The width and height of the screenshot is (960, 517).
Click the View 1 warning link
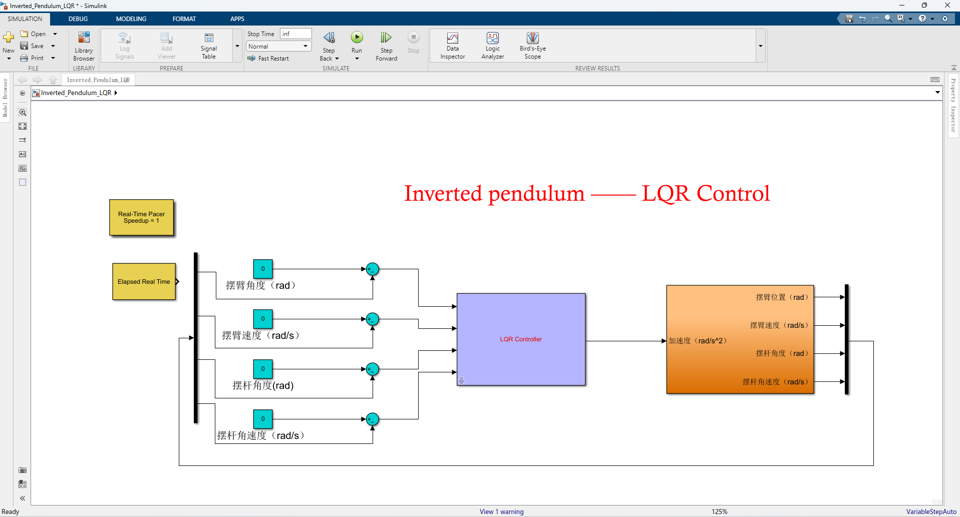[x=501, y=511]
